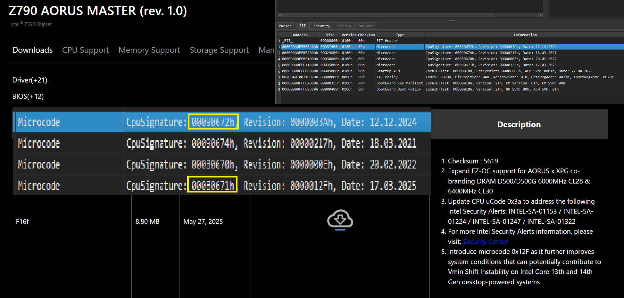Select the _FIT_ header row
This screenshot has height=298, width=624.
[x=450, y=41]
